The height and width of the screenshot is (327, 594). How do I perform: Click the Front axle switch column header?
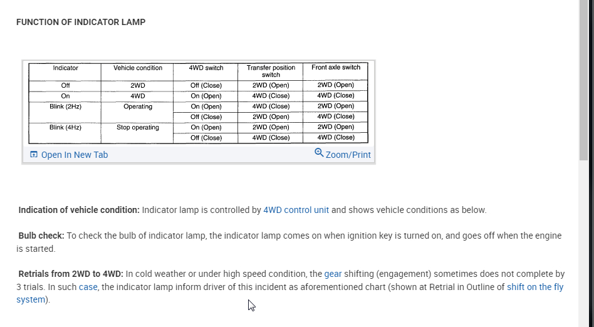tap(336, 68)
